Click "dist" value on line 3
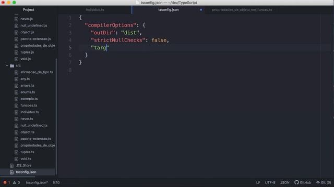 (130, 33)
